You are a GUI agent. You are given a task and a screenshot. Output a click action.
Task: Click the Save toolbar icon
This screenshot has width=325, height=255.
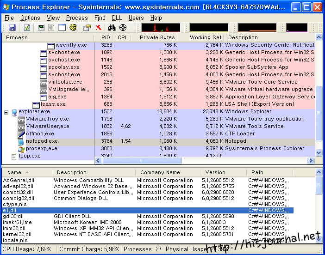tap(12, 28)
